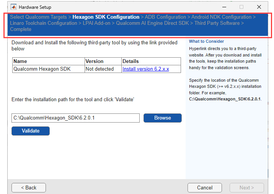This screenshot has height=194, width=274.
Task: Open the Android NDK Configuration step
Action: [221, 17]
